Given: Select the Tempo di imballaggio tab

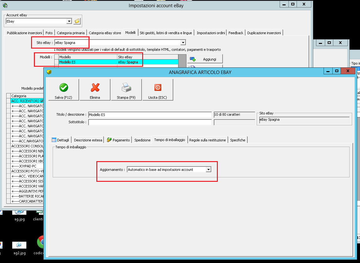Looking at the screenshot, I should coord(170,139).
